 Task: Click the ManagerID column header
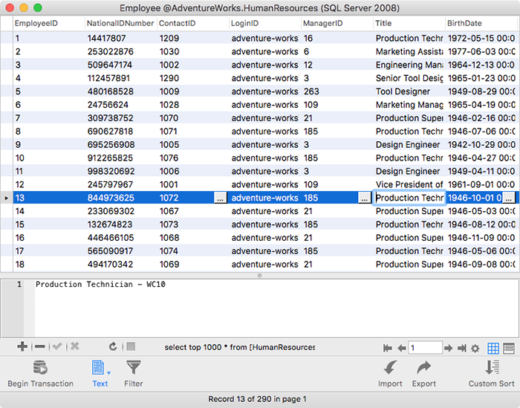[x=337, y=23]
